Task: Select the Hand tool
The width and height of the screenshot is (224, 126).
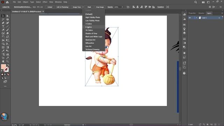Action: pos(3,62)
